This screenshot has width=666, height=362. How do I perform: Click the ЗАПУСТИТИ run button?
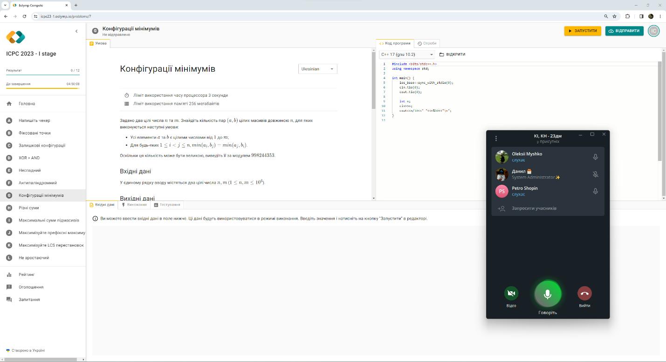(x=583, y=31)
